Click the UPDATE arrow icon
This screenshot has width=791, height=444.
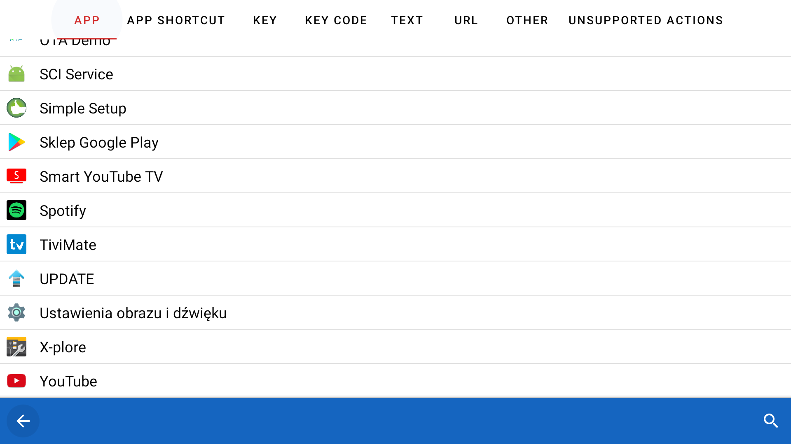click(16, 278)
